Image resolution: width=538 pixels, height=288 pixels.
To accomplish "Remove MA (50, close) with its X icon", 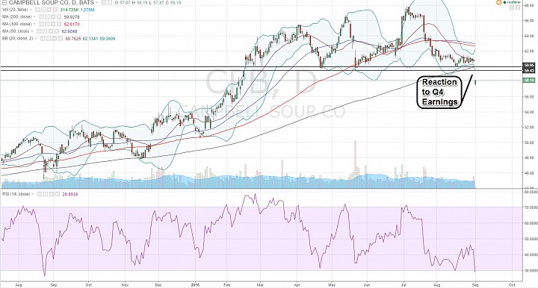I will point(57,31).
